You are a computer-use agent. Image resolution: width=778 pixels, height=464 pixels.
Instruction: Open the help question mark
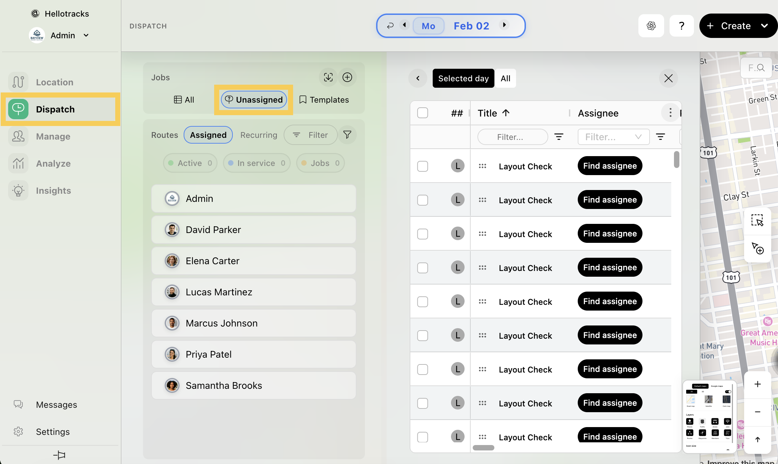[x=681, y=26]
